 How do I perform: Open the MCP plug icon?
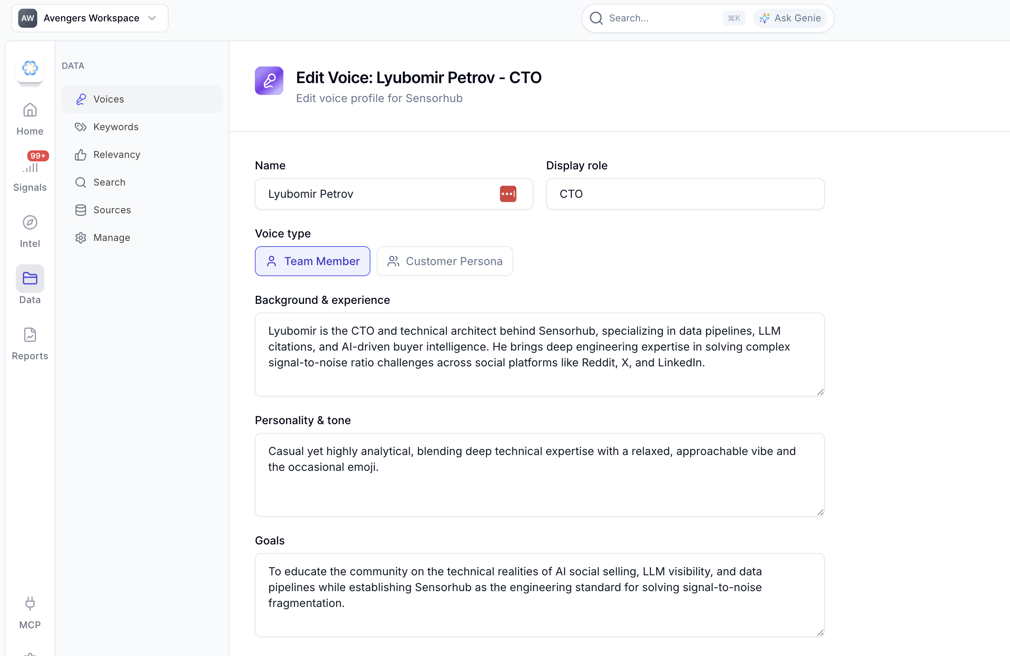click(x=29, y=604)
